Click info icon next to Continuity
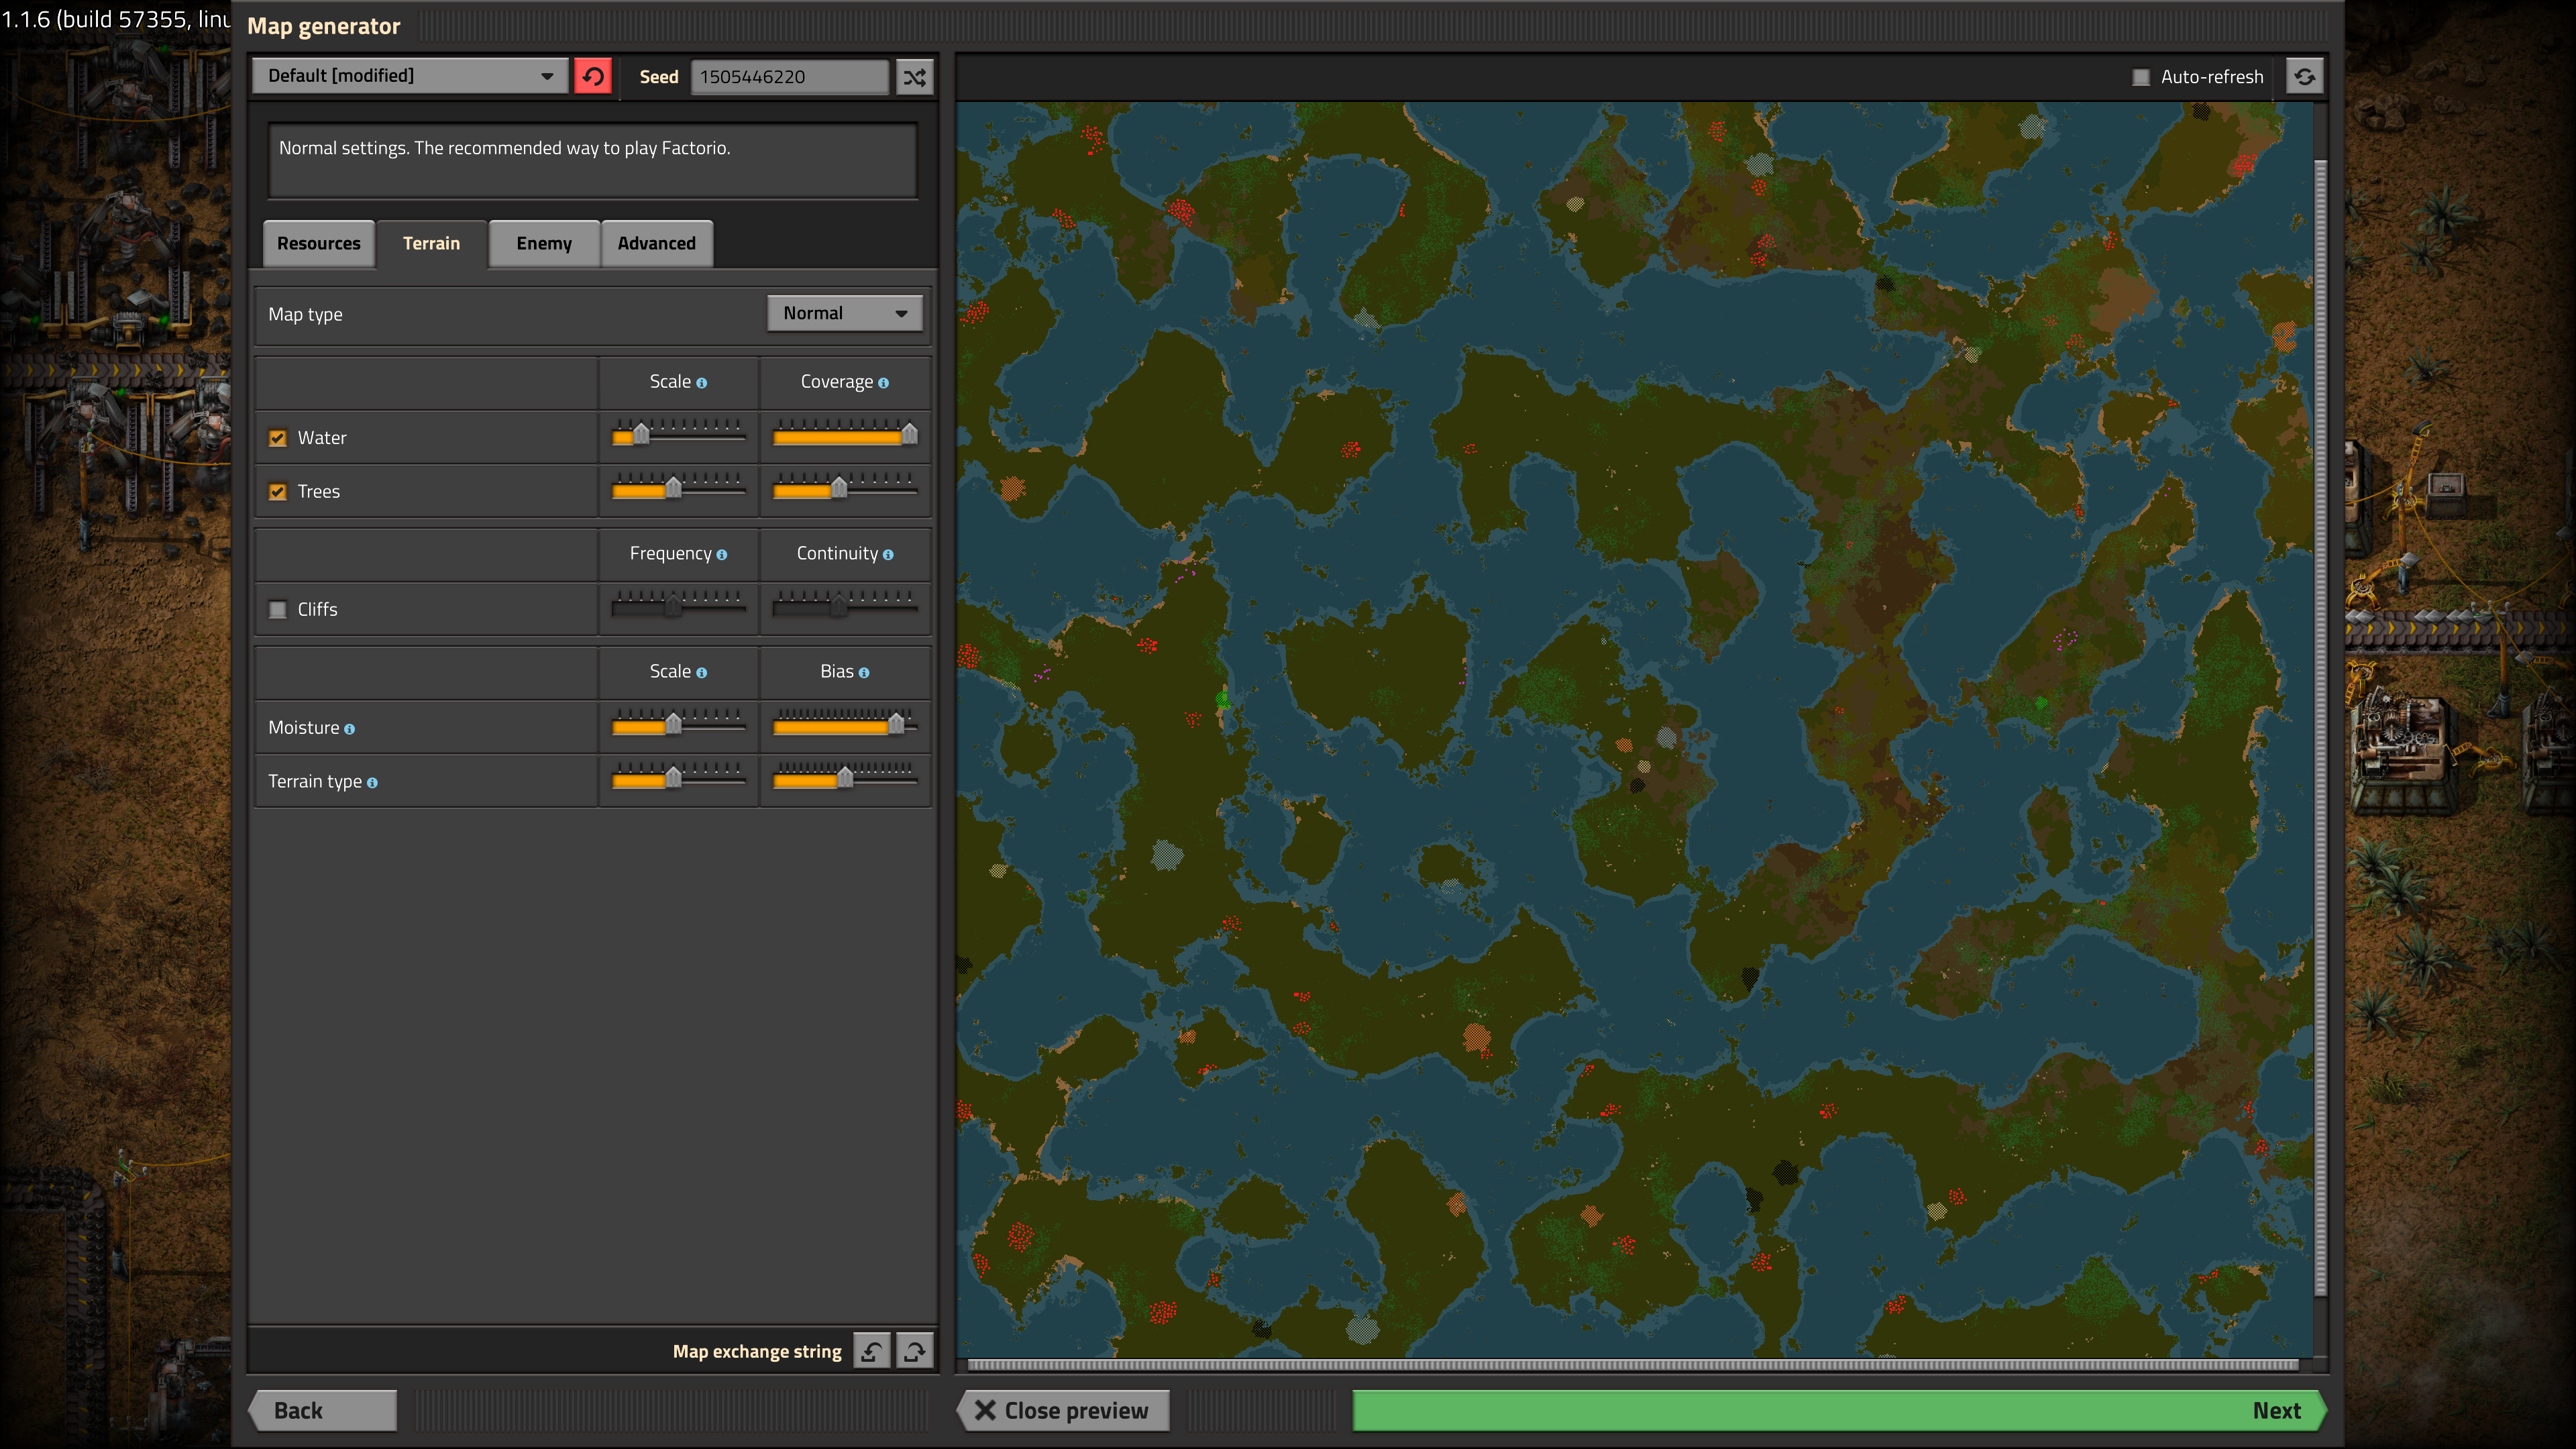Viewport: 2576px width, 1449px height. (x=888, y=555)
